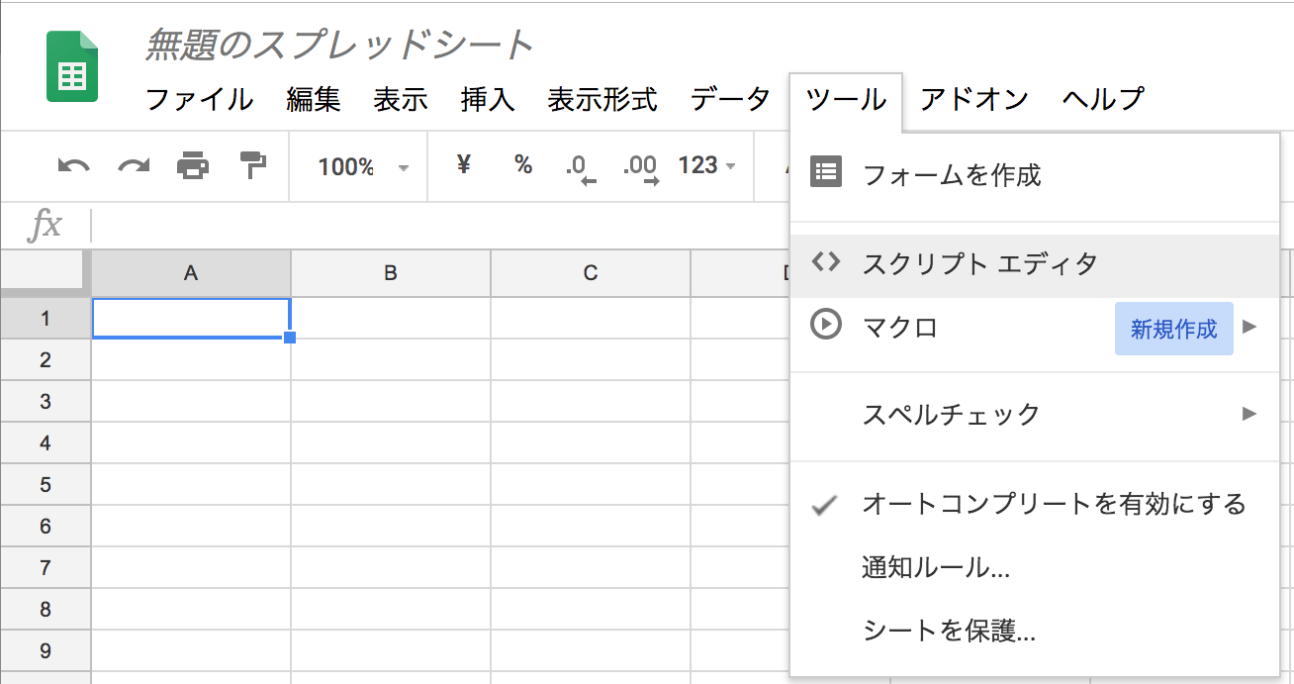1294x684 pixels.
Task: Click the 通知ルール... menu item
Action: tap(935, 568)
